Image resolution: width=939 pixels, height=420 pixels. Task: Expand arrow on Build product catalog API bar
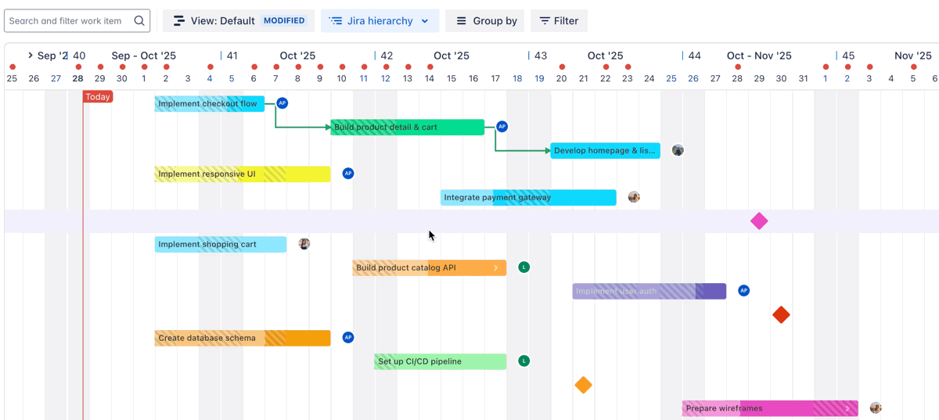[496, 267]
